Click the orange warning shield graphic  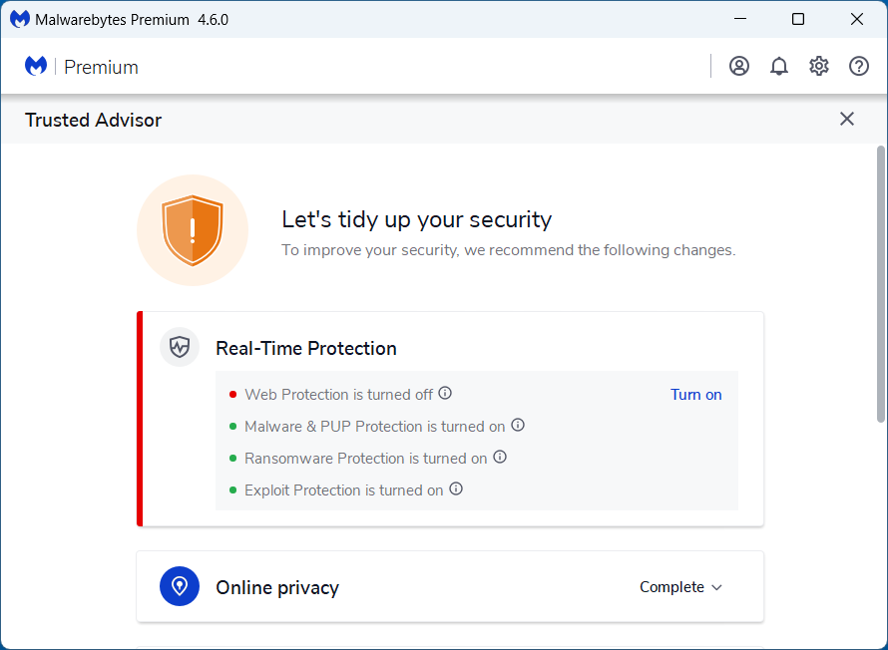coord(193,230)
